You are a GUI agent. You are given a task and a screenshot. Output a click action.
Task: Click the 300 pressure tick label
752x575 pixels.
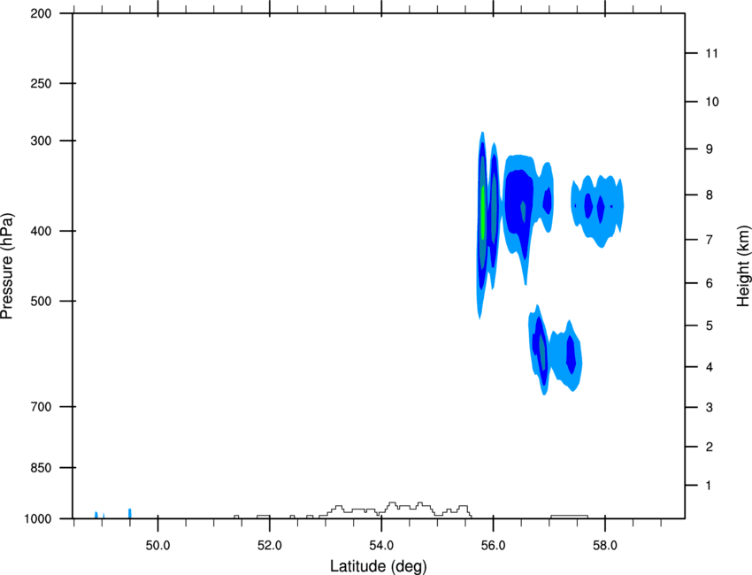coord(42,141)
